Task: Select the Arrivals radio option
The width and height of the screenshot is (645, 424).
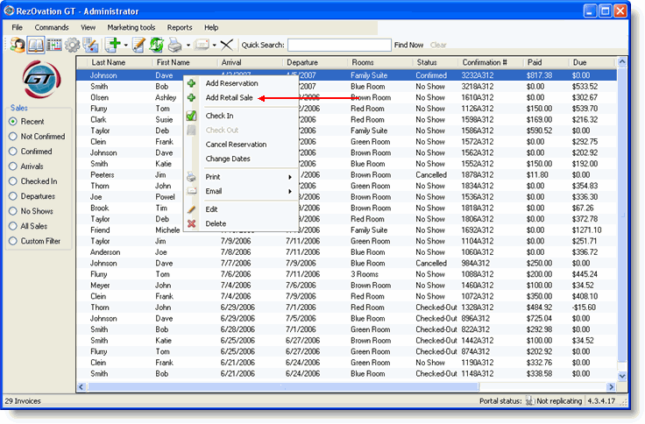Action: pos(26,166)
